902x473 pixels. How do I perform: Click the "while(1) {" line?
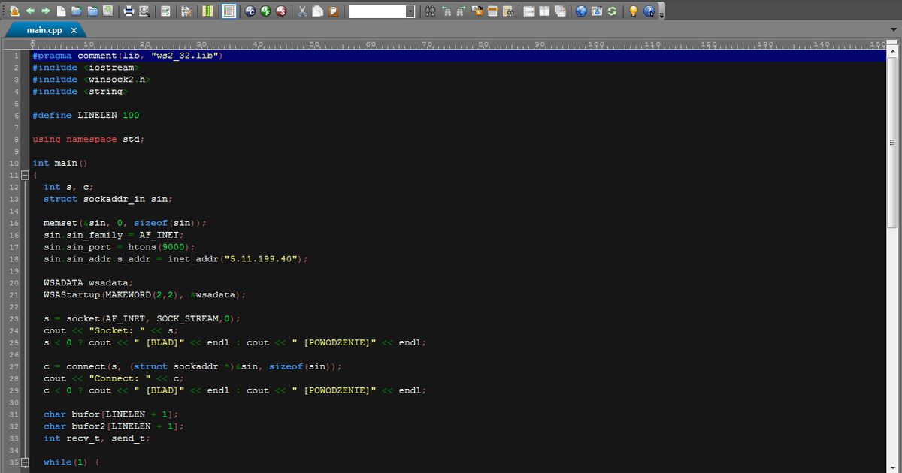(71, 462)
